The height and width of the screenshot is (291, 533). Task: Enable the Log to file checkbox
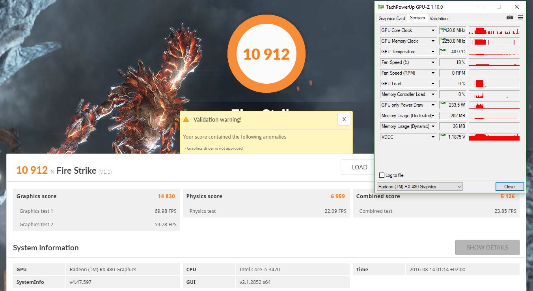(382, 175)
